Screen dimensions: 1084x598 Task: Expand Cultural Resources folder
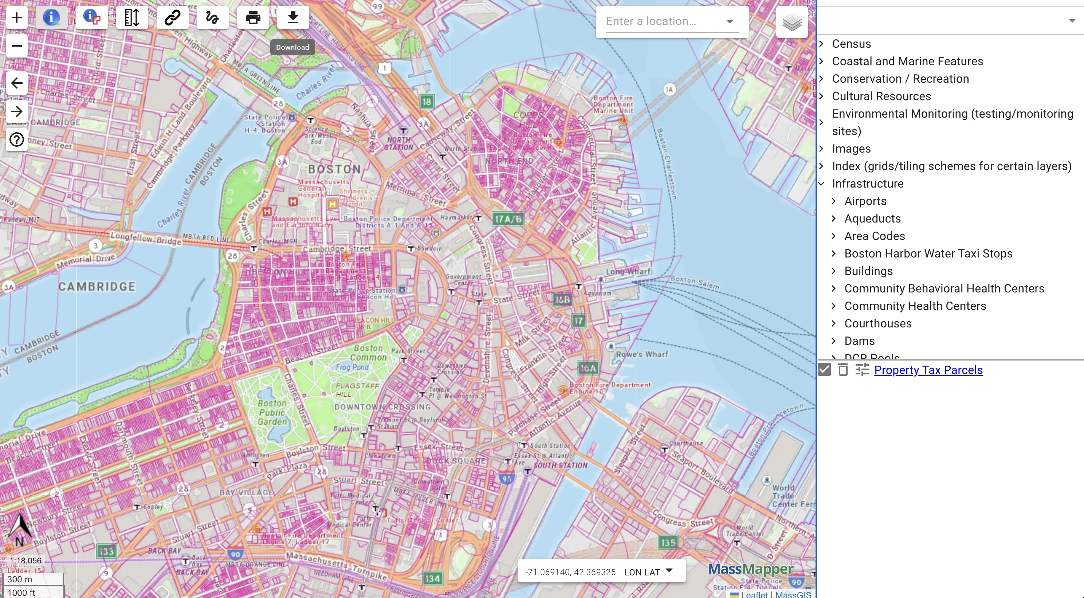click(821, 96)
